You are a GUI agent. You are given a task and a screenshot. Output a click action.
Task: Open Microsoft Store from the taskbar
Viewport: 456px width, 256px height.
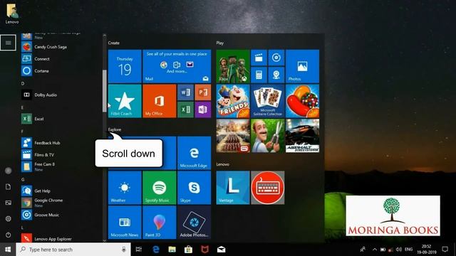(188, 250)
